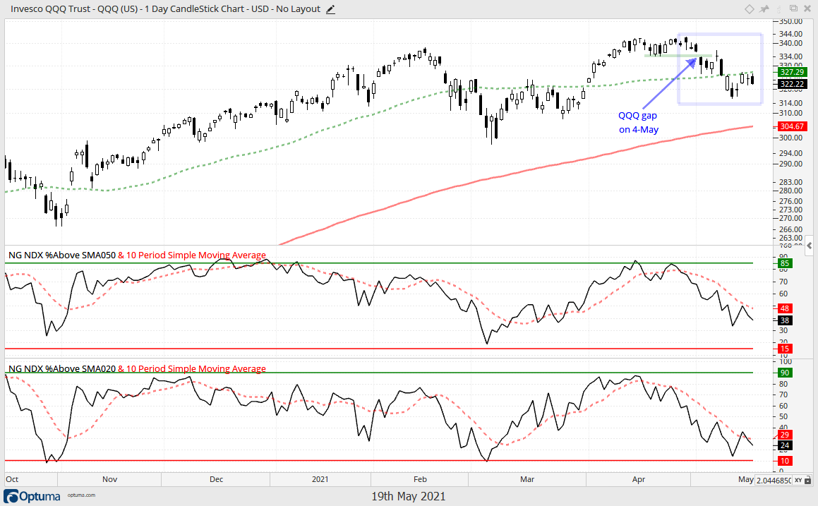Click the black 38 value tag

tap(785, 320)
